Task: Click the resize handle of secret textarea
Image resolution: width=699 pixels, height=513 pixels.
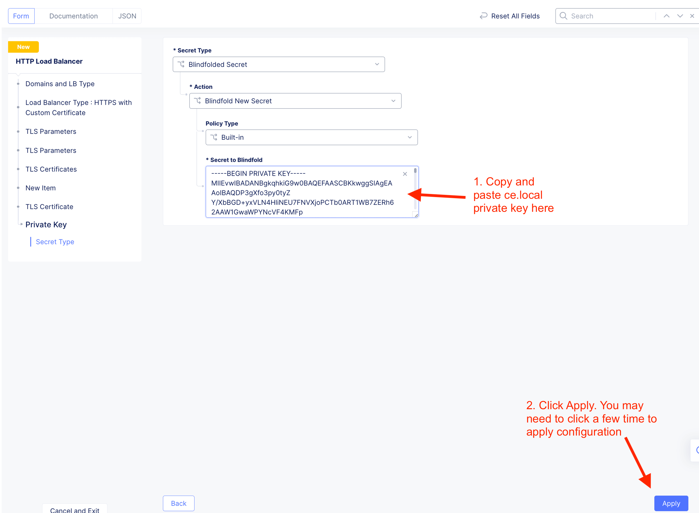Action: 416,215
